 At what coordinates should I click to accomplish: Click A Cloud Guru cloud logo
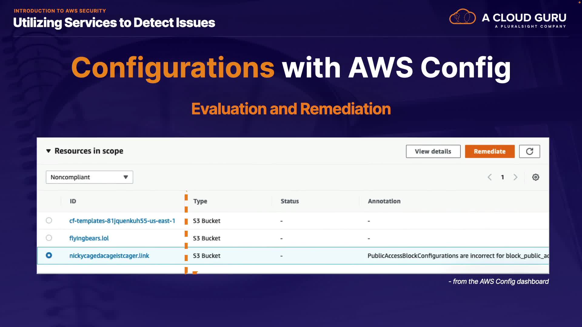462,17
